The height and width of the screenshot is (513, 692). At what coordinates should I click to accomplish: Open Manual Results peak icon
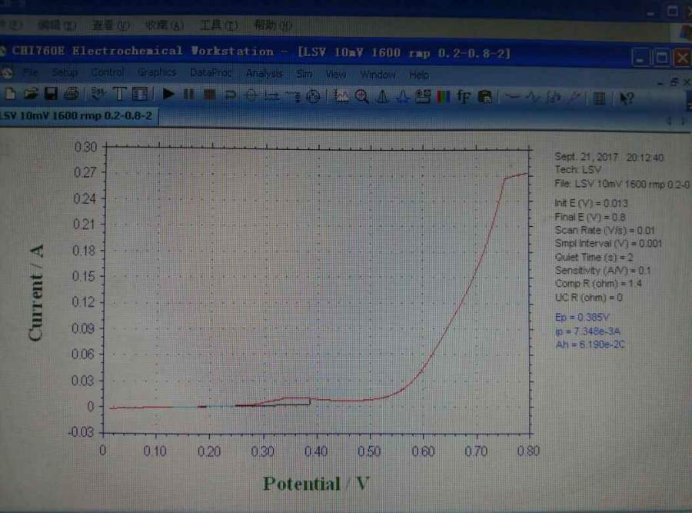coord(382,97)
